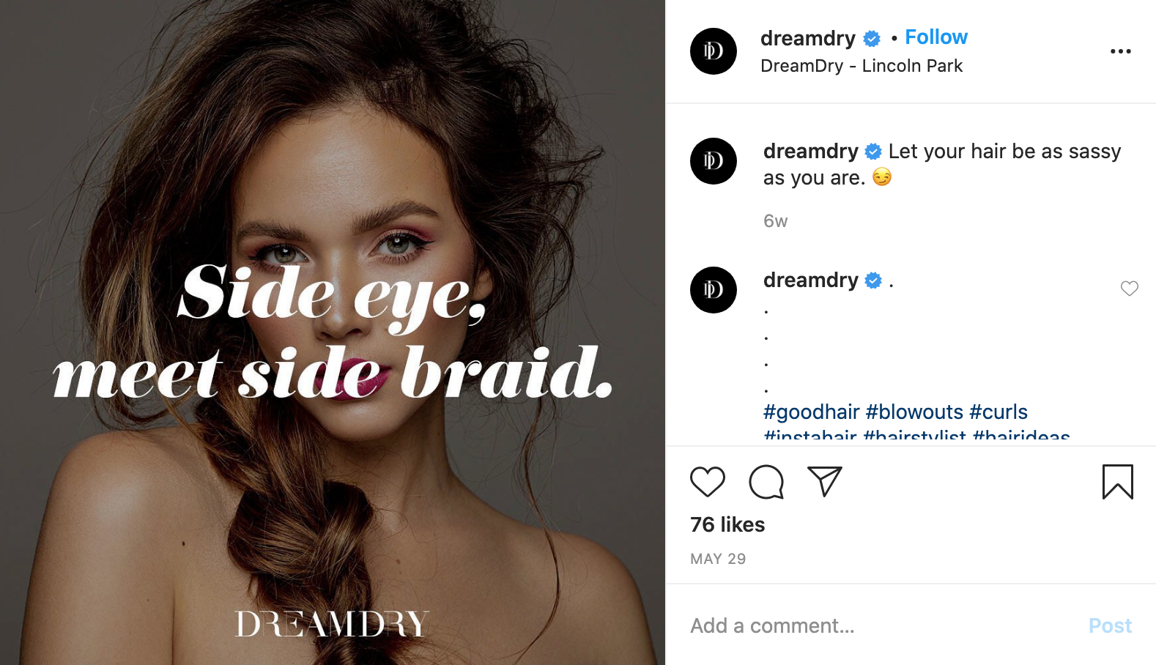Open the dreamdry username in header
Screen dimensions: 1156x665
click(808, 38)
